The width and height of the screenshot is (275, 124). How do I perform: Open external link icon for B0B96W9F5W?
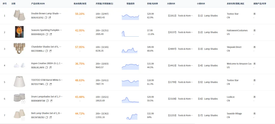point(51,101)
